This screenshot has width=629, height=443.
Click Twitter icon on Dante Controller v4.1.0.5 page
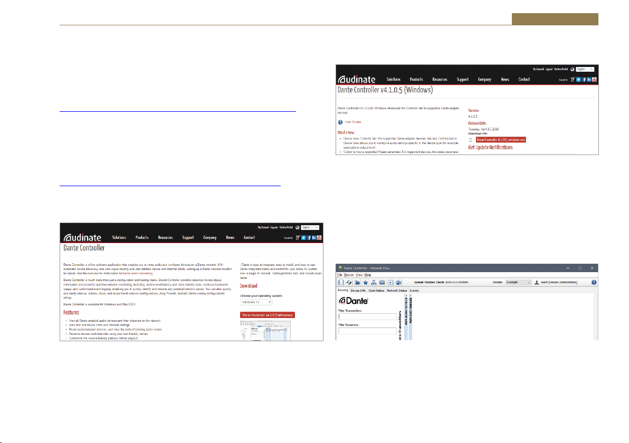coord(578,80)
